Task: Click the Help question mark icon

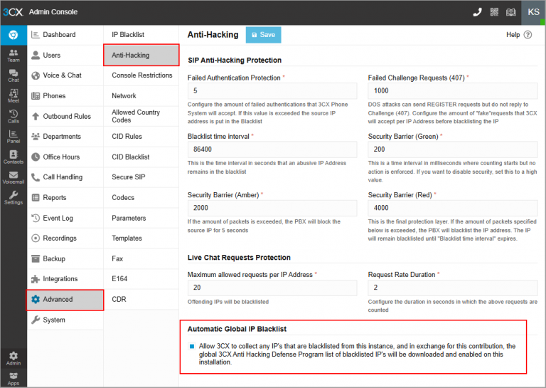Action: 528,35
